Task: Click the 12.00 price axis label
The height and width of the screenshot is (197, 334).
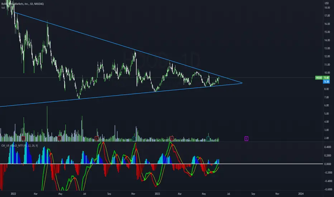Action: pos(327,57)
